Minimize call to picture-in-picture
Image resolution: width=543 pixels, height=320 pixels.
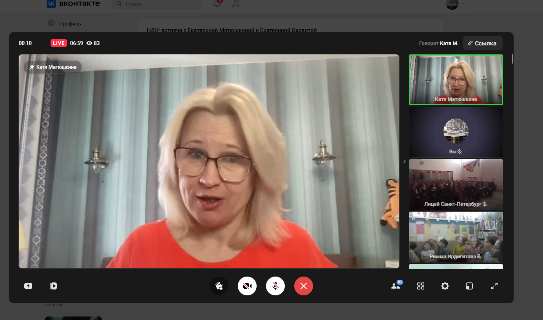click(x=469, y=286)
